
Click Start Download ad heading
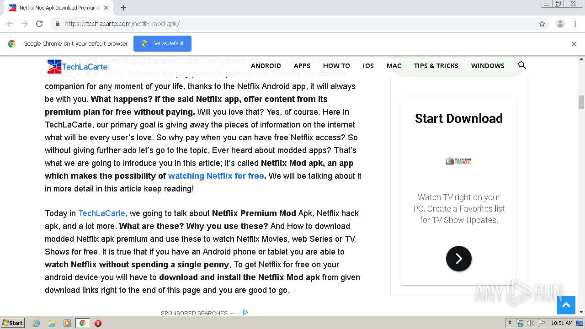click(459, 118)
